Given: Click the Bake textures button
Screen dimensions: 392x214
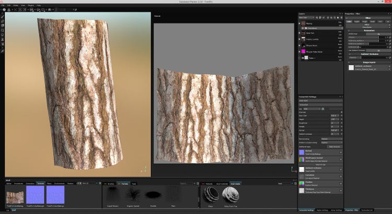Looking at the screenshot, I should point(333,148).
